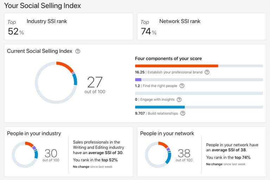The height and width of the screenshot is (180, 270).
Task: Click the main SSI donut chart
Action: coord(56,82)
